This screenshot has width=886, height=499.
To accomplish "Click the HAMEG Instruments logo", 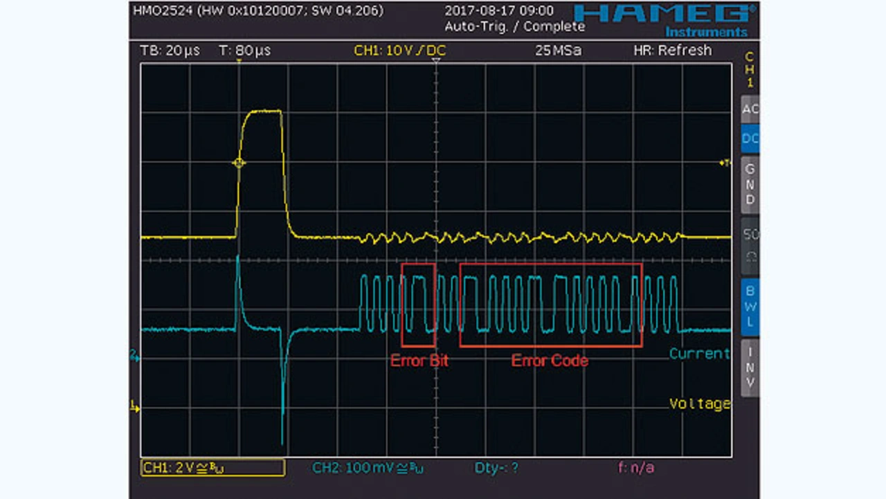I will pos(662,19).
